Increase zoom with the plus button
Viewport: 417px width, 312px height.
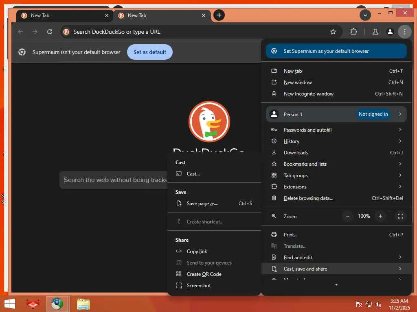click(380, 216)
